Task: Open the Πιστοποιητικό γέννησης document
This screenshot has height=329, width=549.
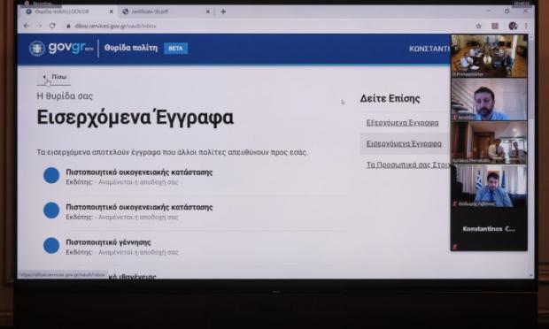Action: tap(108, 242)
